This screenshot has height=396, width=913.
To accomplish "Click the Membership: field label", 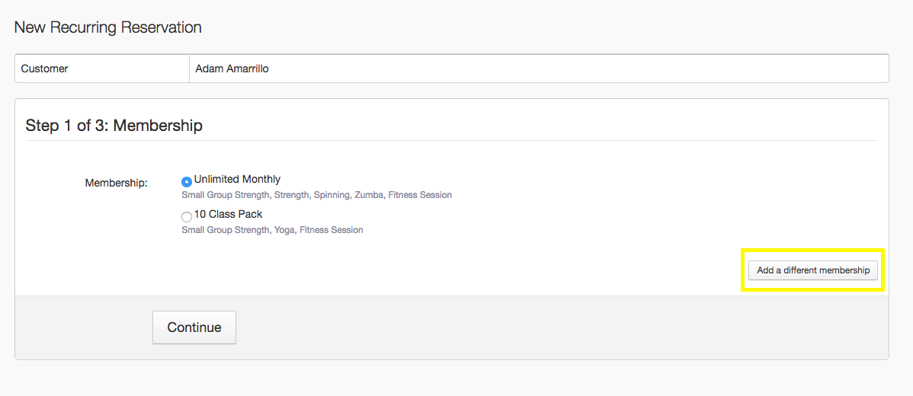I will (116, 183).
